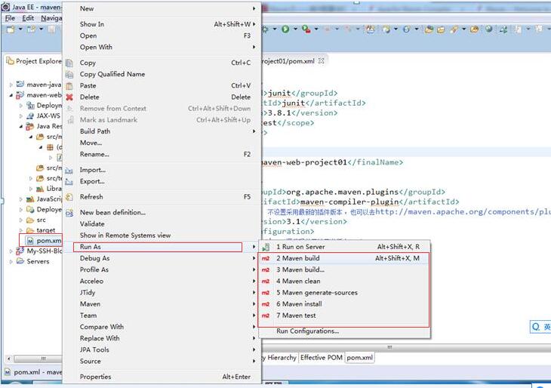Click the New Java Class 'C' toolbar icon

(406, 29)
